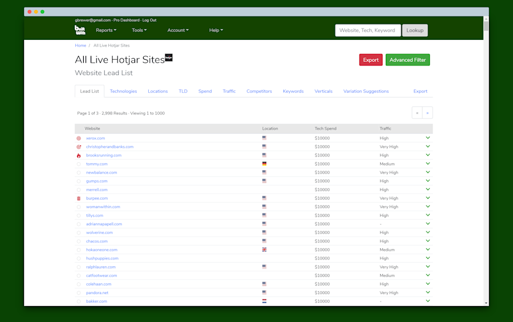Screen dimensions: 513x322
Task: Click the US flag in xerox.com row
Action: (264, 138)
